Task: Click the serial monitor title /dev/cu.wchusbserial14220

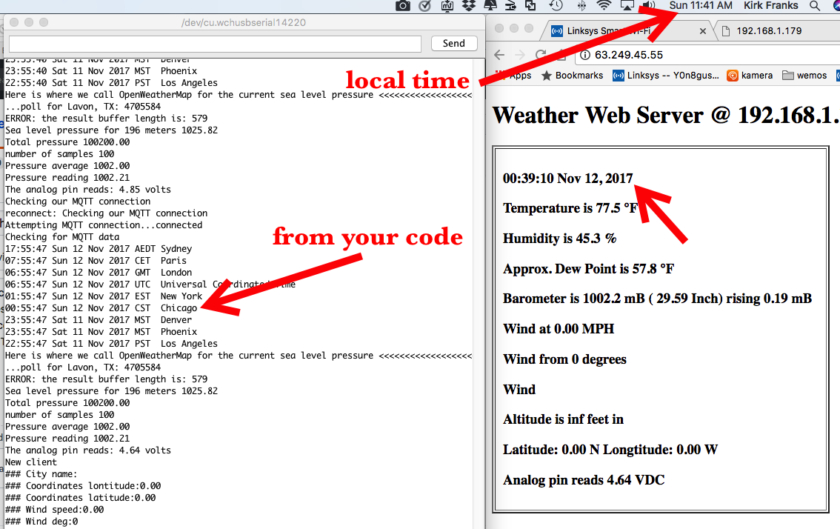Action: click(x=243, y=22)
